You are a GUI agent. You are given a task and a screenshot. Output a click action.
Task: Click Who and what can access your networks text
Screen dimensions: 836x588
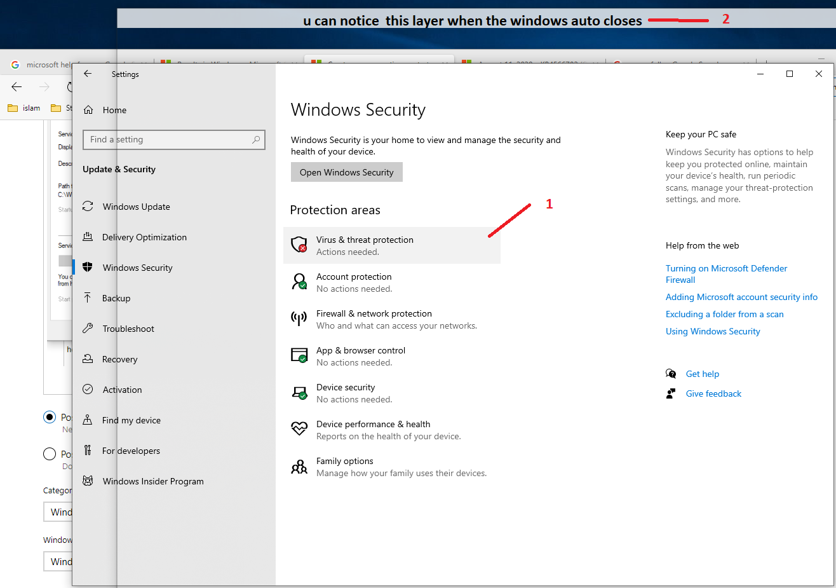pos(396,325)
